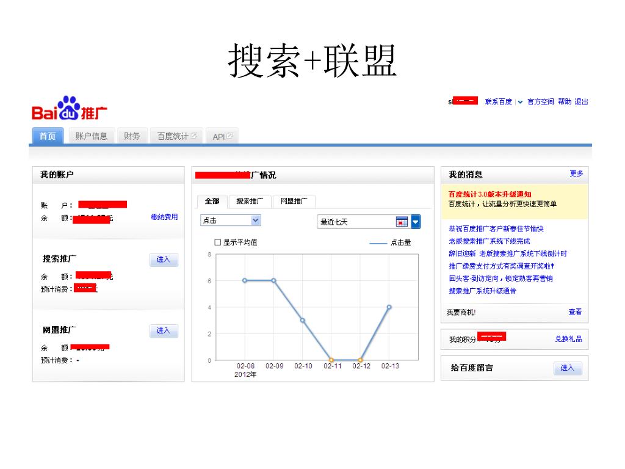Open the calendar icon in date range box
The width and height of the screenshot is (625, 469).
point(402,221)
